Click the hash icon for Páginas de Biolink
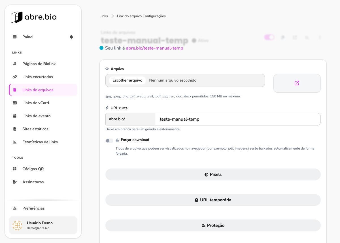Viewport: 340px width, 243px height. pyautogui.click(x=15, y=64)
